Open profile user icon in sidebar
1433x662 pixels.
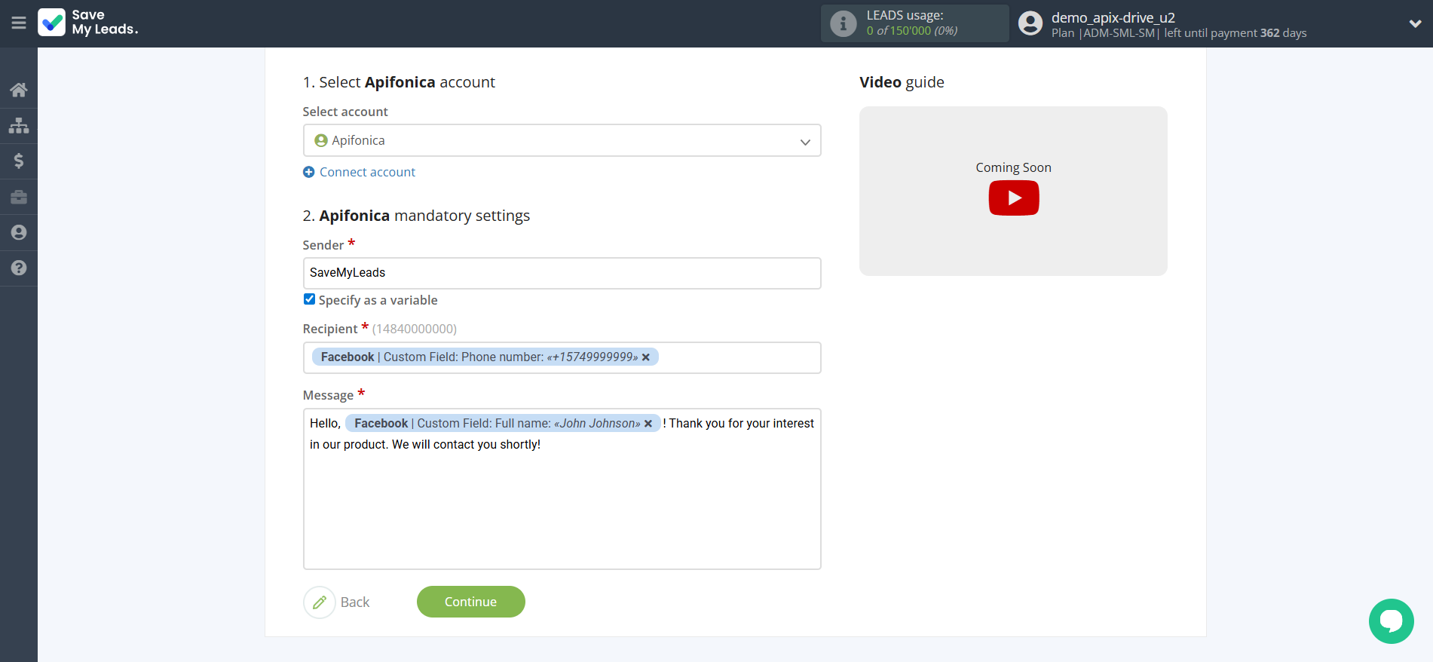[x=19, y=232]
